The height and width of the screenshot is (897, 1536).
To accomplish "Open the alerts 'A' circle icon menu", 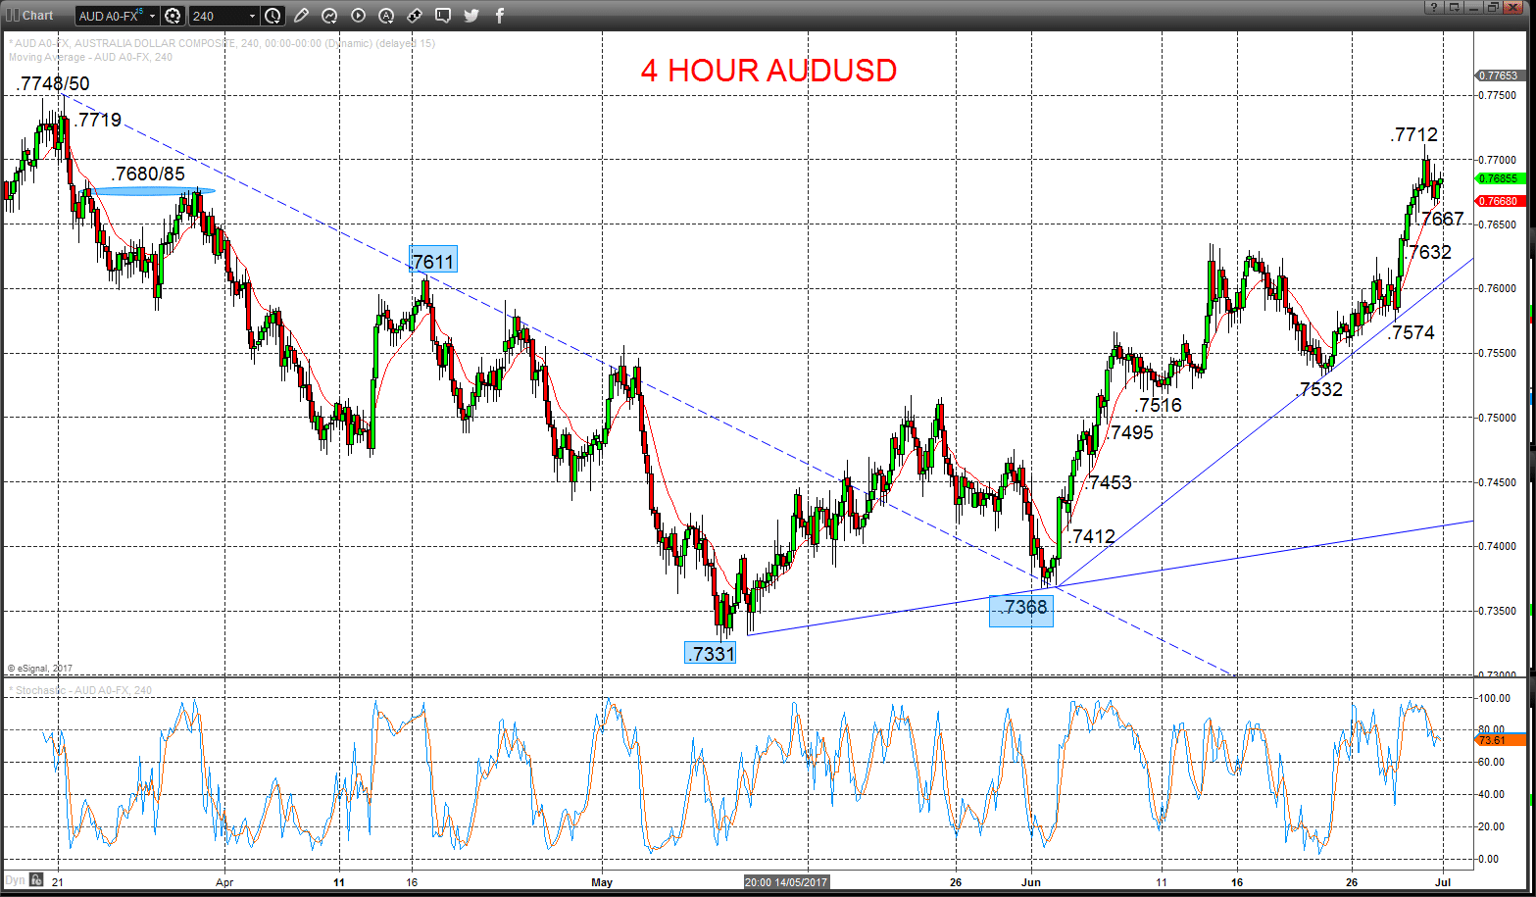I will click(386, 16).
